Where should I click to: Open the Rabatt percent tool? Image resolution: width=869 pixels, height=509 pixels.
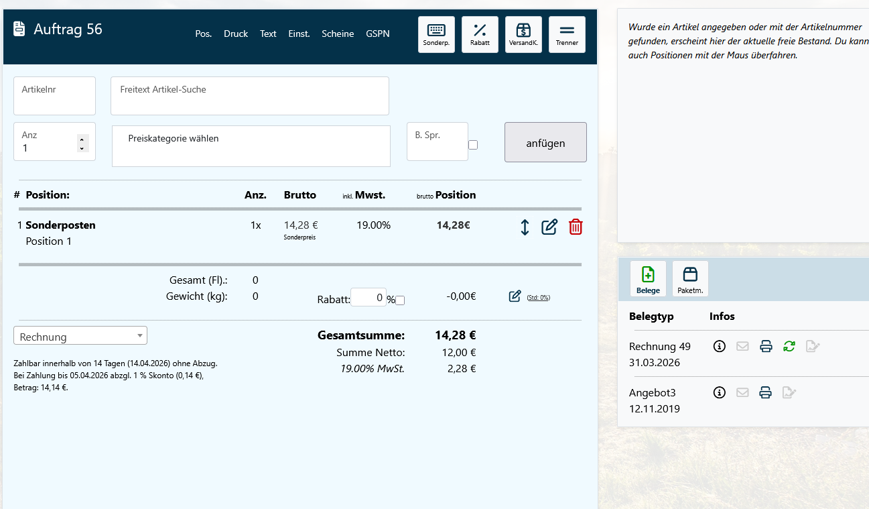click(480, 34)
